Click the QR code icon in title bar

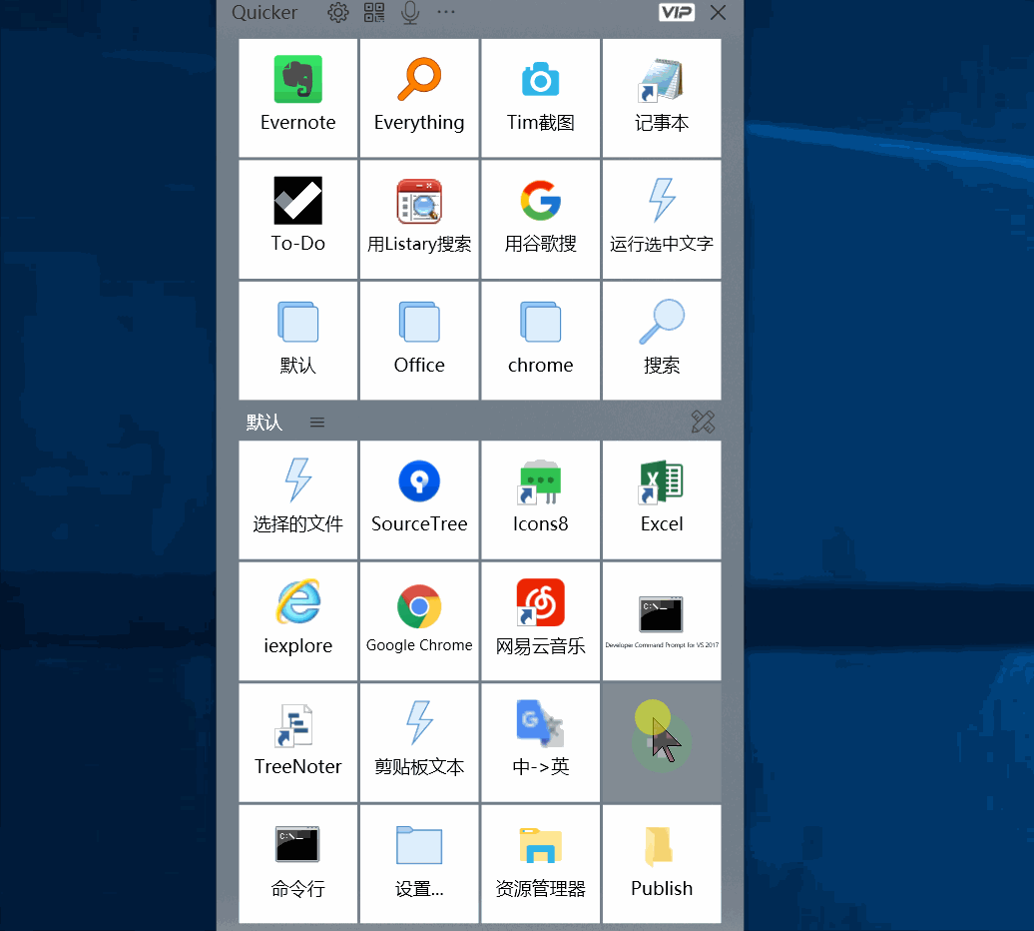click(x=374, y=13)
